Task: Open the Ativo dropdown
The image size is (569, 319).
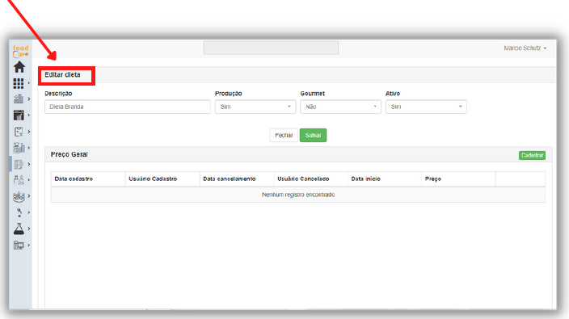Action: pos(426,107)
